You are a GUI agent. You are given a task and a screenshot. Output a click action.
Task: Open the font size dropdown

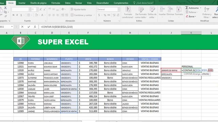click(x=37, y=9)
